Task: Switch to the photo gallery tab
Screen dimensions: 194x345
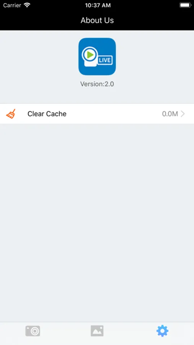Action: (x=97, y=331)
